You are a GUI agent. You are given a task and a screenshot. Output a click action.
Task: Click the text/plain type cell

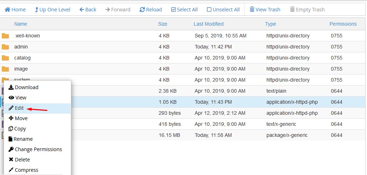[x=276, y=91]
